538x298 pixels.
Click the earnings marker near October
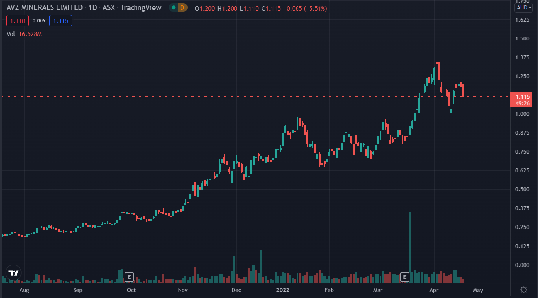pyautogui.click(x=129, y=277)
